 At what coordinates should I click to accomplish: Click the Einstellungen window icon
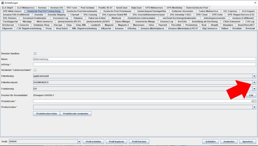pos(3,3)
